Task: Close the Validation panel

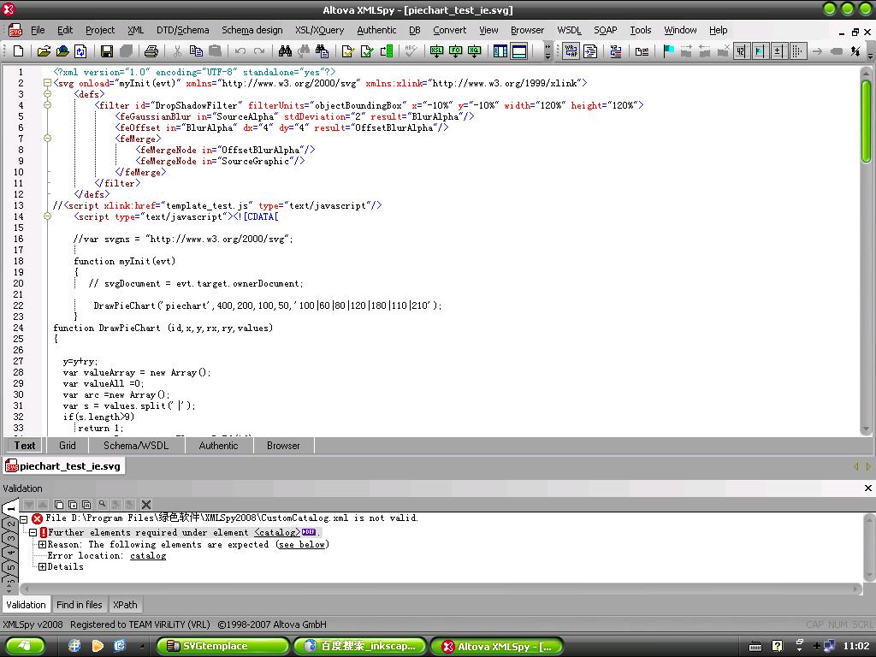Action: (x=867, y=488)
